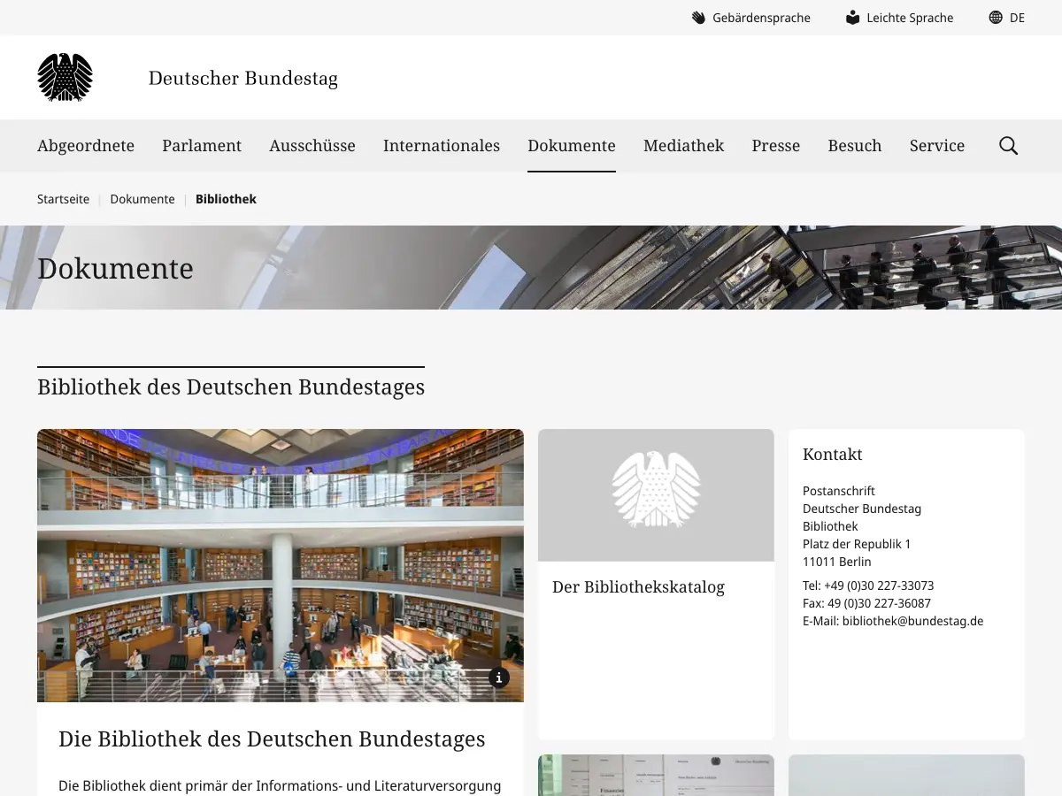Open the library reading room photo

click(x=281, y=565)
